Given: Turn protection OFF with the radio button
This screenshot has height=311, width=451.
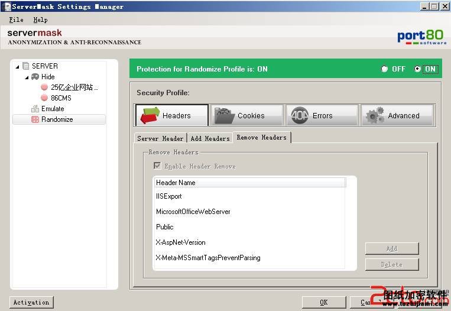Looking at the screenshot, I should pyautogui.click(x=384, y=69).
